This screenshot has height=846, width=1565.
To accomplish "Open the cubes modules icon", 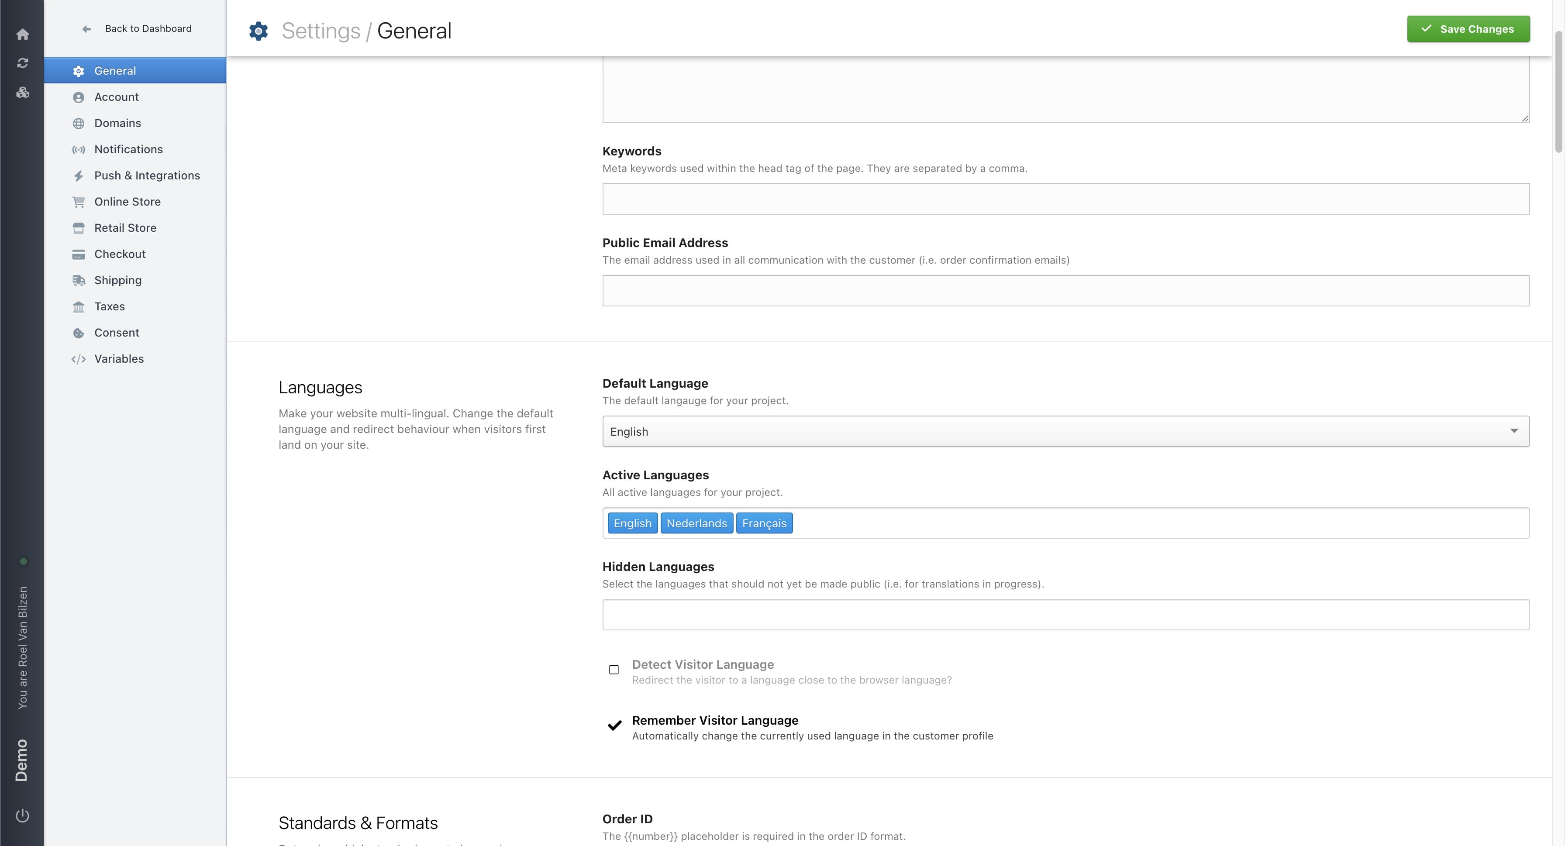I will [22, 92].
